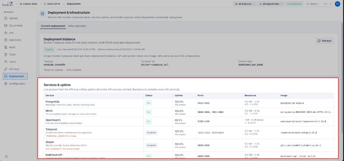
Task: Open the Trash bin icon in sidebar
Action: click(x=6, y=54)
